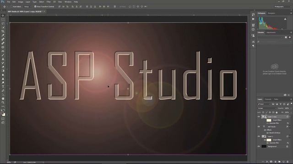Hide the Background layer
This screenshot has width=293, height=164.
pos(259,147)
